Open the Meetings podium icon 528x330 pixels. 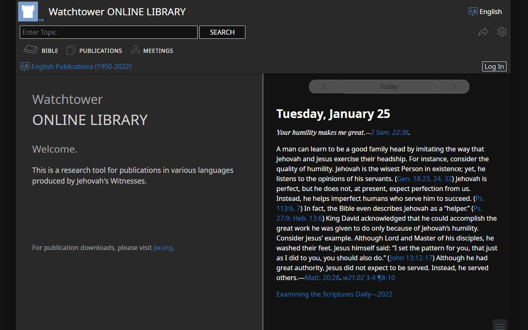click(x=136, y=50)
